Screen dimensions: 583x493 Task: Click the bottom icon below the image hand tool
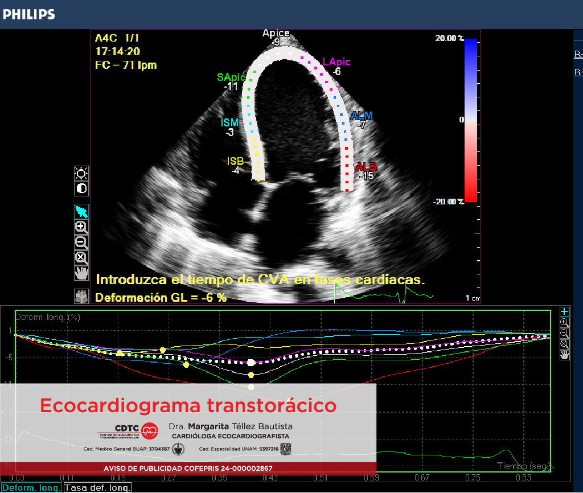coord(82,296)
